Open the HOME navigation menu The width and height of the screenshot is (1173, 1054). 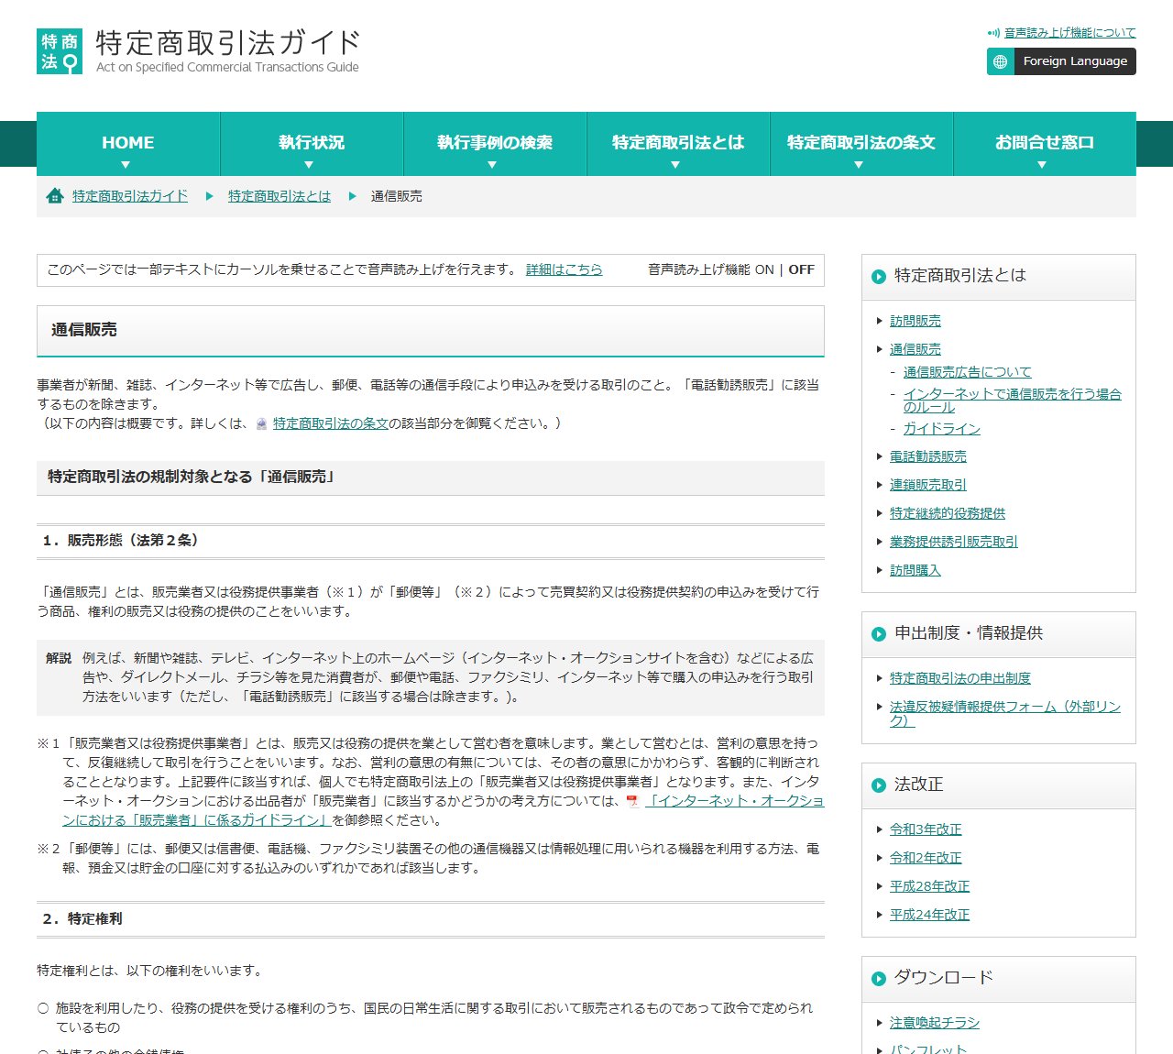pyautogui.click(x=128, y=144)
